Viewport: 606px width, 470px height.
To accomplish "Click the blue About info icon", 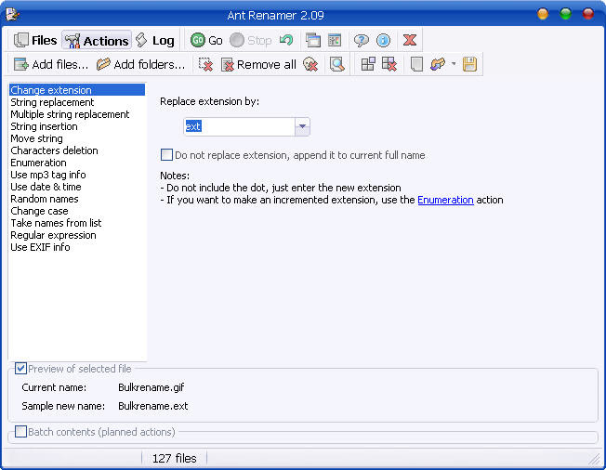I will (383, 40).
